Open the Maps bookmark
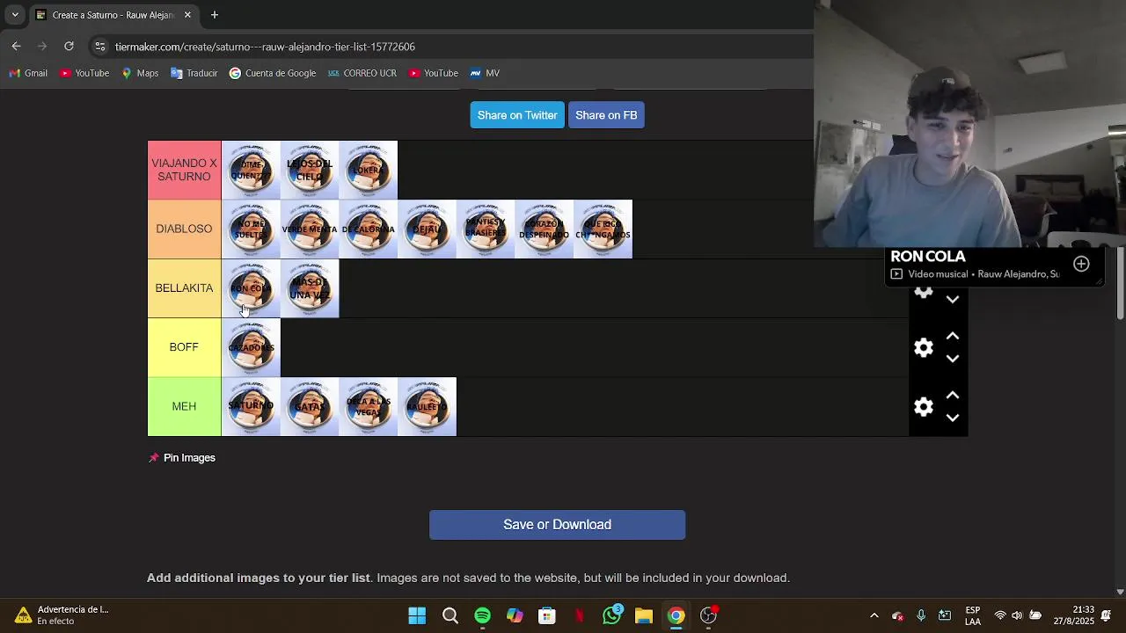Viewport: 1126px width, 633px height. (140, 73)
